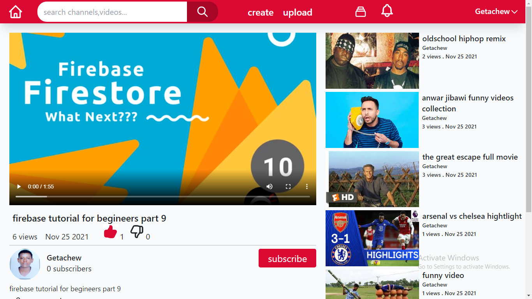This screenshot has height=299, width=532.
Task: Select the 'oldschool hiphop remix' title
Action: click(464, 39)
